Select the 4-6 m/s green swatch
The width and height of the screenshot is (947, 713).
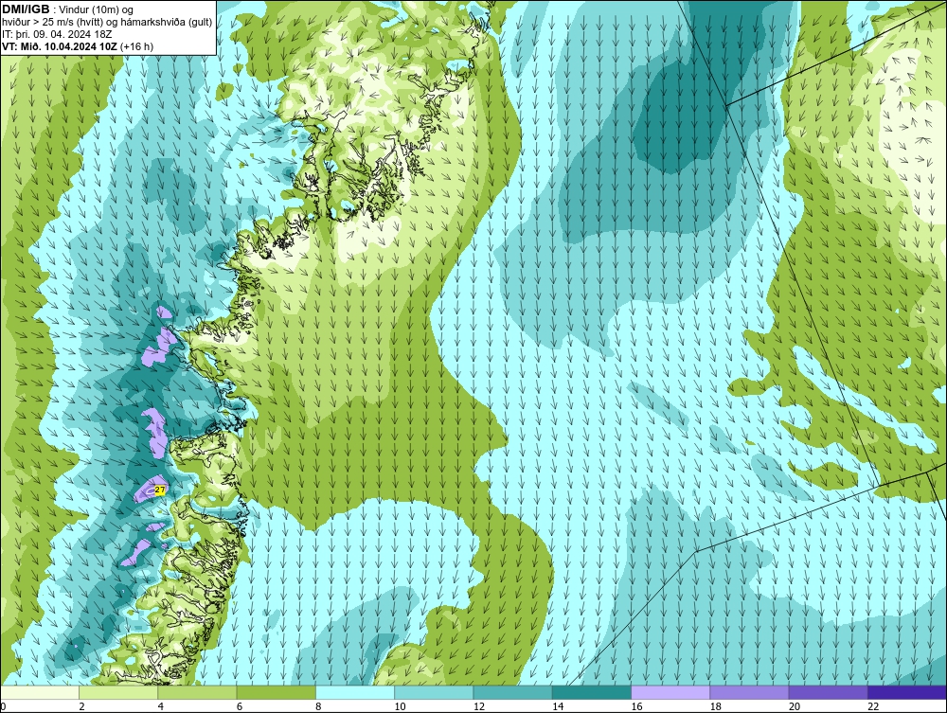[198, 692]
